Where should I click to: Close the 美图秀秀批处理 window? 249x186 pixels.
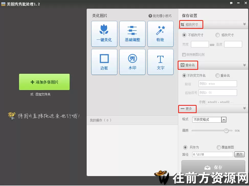[245, 3]
